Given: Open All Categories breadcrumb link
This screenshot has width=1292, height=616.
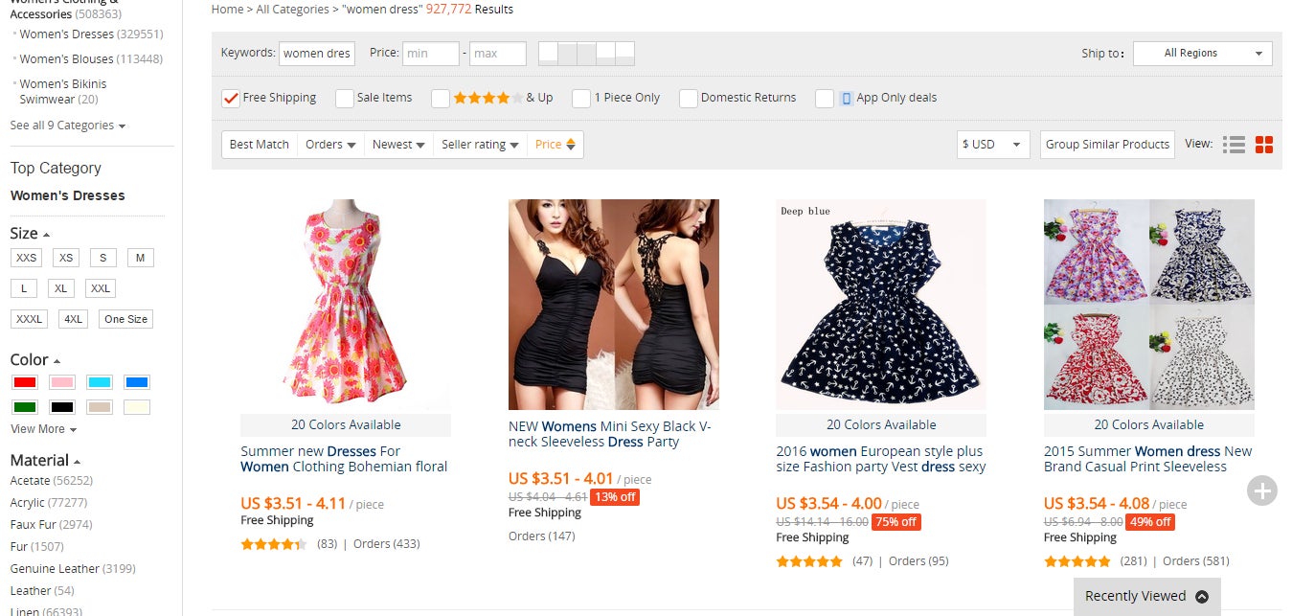Looking at the screenshot, I should tap(292, 10).
